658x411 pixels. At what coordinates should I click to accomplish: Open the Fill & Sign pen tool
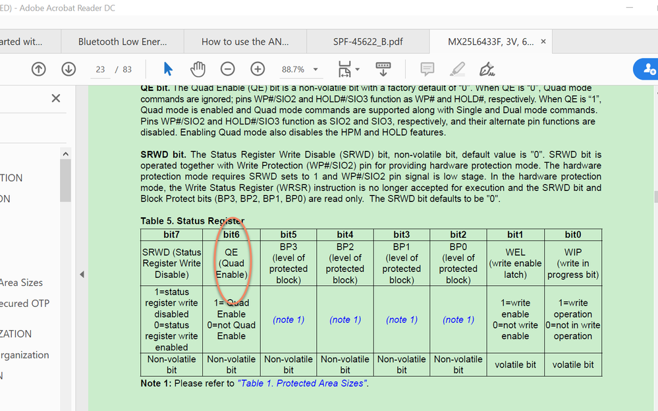[x=487, y=69]
